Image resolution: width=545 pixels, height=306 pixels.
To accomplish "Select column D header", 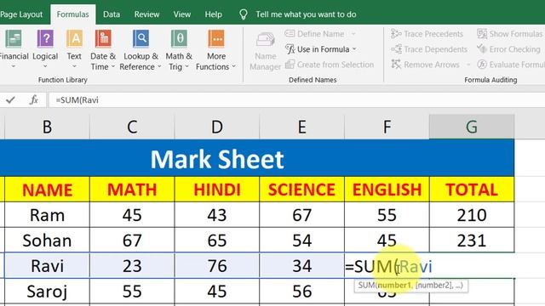I will pos(217,127).
